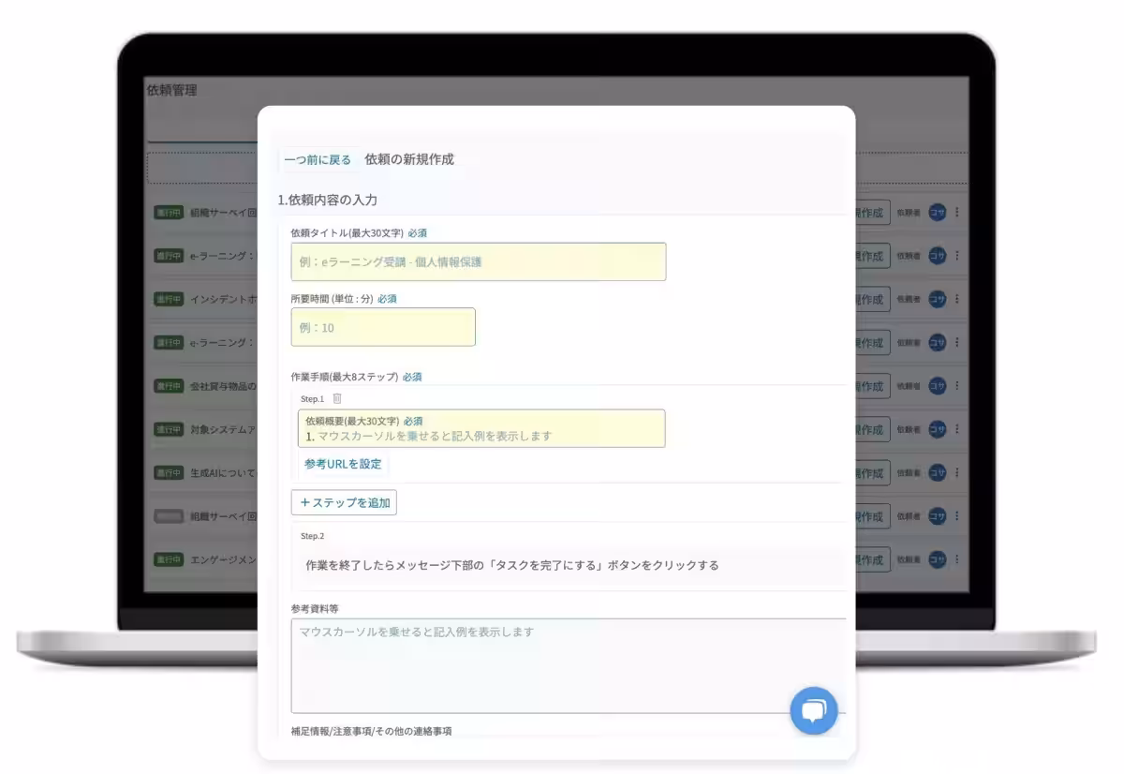
Task: Click コサ avatar in エンゲージメン row
Action: (937, 559)
